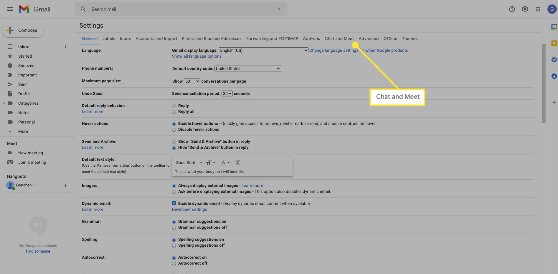Open Send cancellation period dropdown
Viewport: 558px width, 274px height.
coord(227,93)
